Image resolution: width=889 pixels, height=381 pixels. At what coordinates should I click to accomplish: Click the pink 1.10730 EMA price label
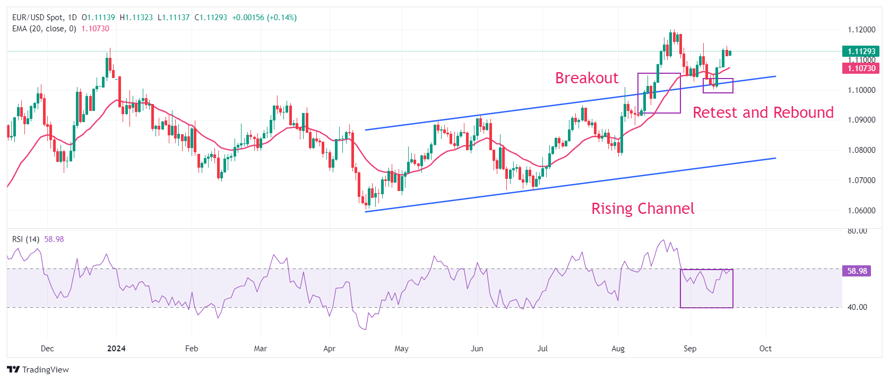coord(861,68)
